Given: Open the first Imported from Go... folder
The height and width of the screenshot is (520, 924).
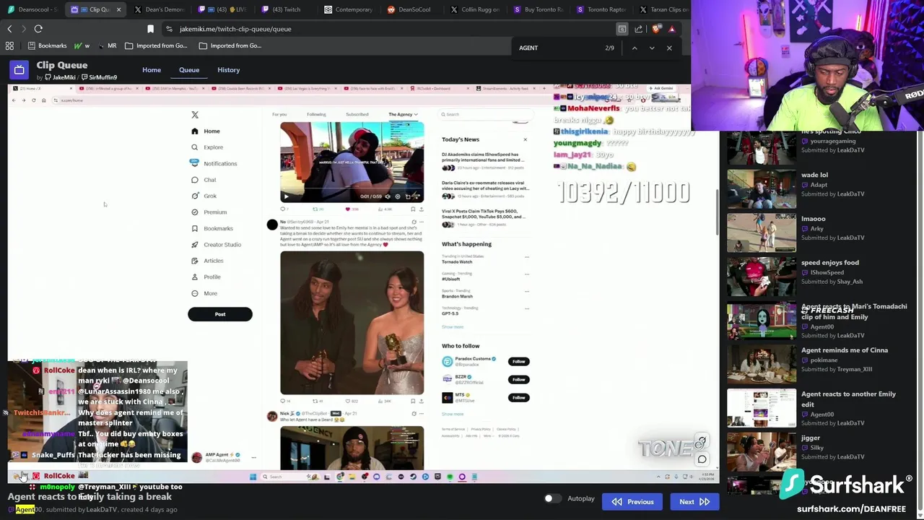Looking at the screenshot, I should click(x=156, y=45).
